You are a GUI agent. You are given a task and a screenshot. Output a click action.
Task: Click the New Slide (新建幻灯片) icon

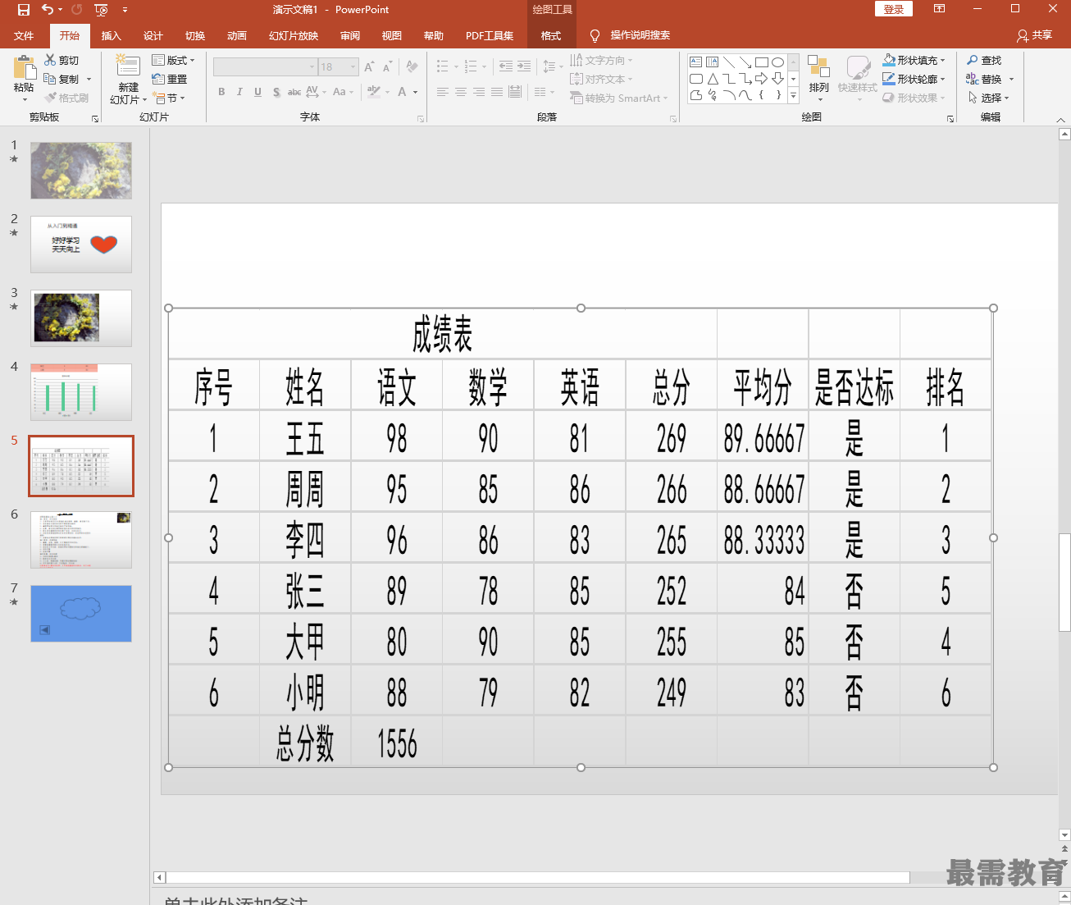click(x=128, y=67)
